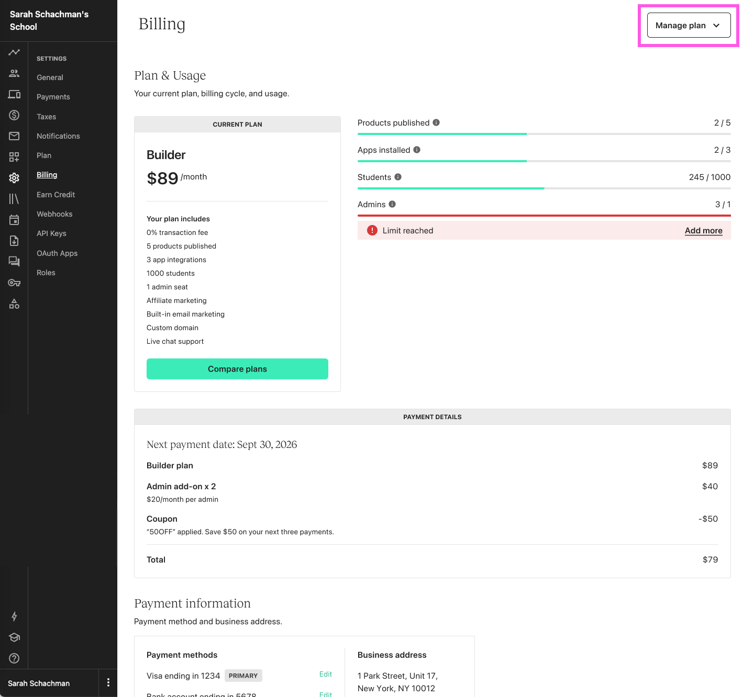The width and height of the screenshot is (754, 697).
Task: Go to General settings
Action: pos(50,77)
